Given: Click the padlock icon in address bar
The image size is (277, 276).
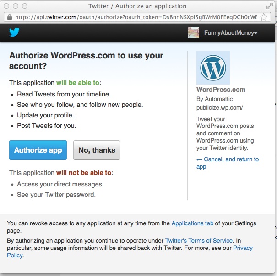Looking at the screenshot, I should [x=10, y=17].
